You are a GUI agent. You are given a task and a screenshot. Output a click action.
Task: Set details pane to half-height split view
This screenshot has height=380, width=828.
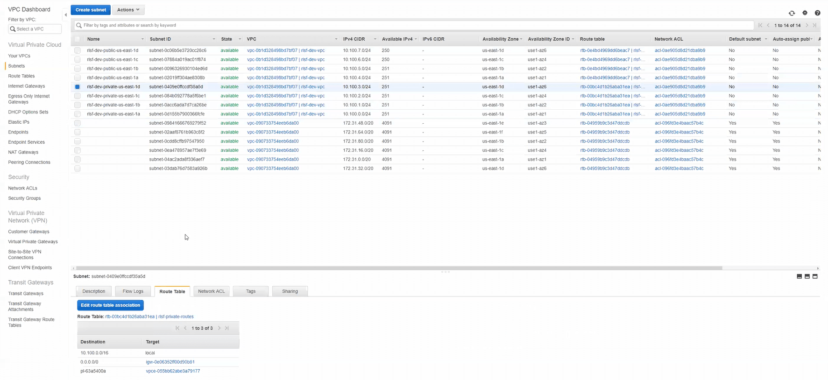807,276
